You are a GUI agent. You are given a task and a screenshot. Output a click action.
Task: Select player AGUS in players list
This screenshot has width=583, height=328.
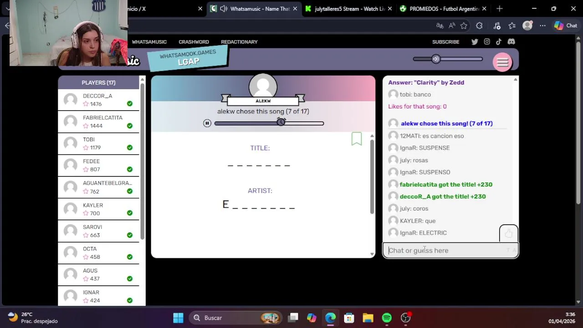point(98,275)
